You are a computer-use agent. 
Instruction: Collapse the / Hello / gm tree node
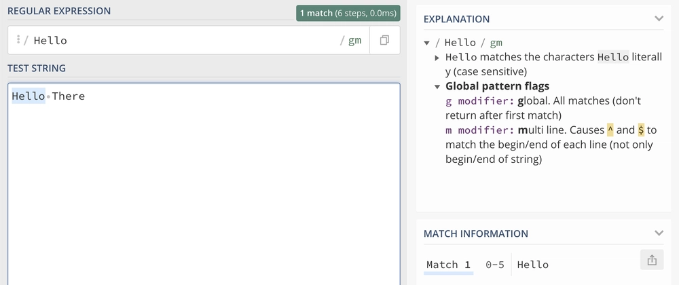pos(426,43)
